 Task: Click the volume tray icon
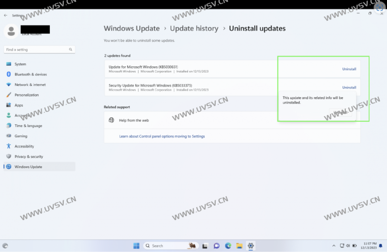(348, 246)
